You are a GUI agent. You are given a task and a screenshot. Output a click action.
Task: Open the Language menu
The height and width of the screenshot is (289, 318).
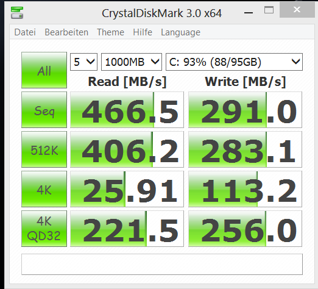point(180,33)
